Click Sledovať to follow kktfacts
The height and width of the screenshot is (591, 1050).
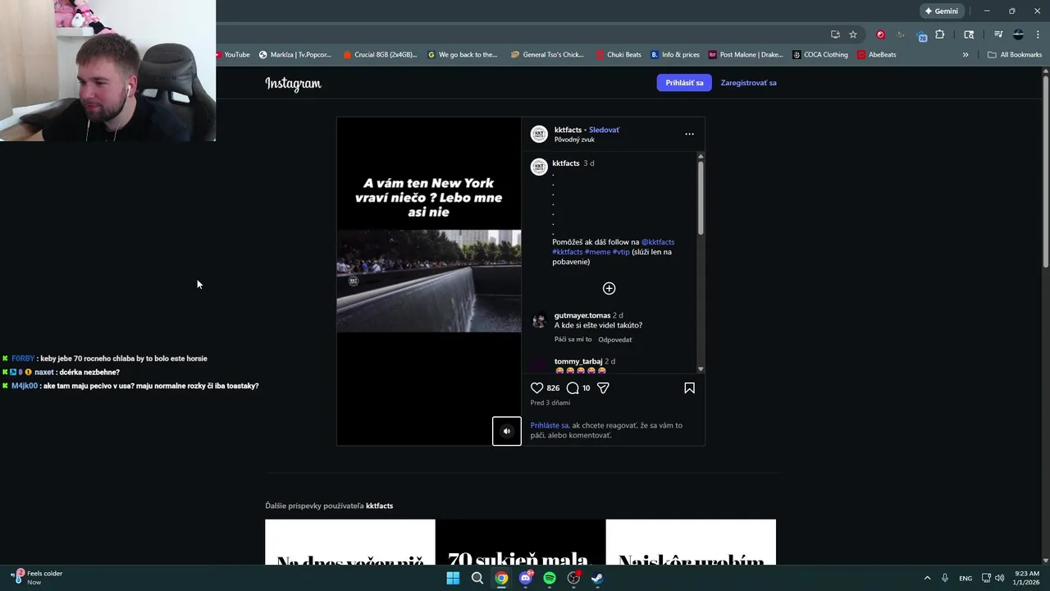(604, 130)
